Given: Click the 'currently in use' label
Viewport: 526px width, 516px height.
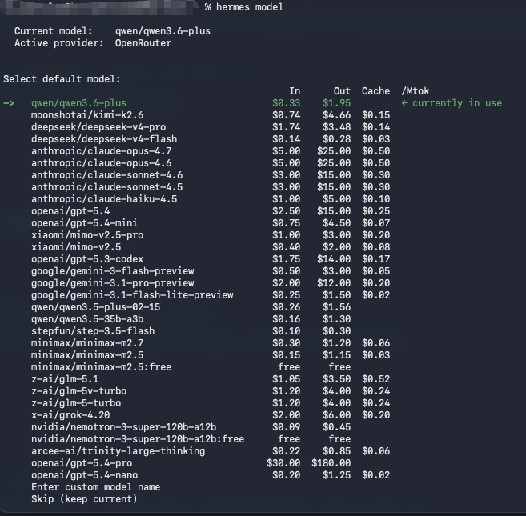Looking at the screenshot, I should tap(457, 103).
